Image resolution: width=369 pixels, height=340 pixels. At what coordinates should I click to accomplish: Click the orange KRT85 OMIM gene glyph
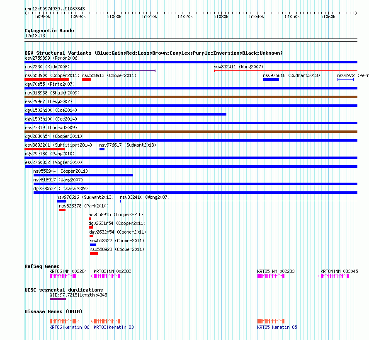[x=271, y=321]
